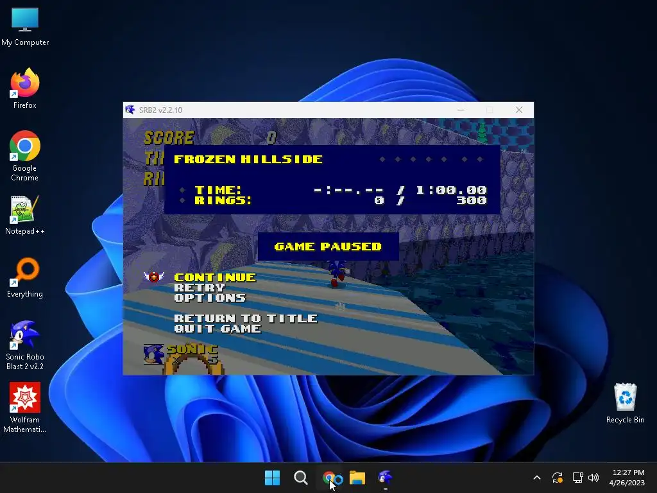Open Wolfram Mathematica desktop shortcut
The image size is (657, 493).
(x=25, y=408)
